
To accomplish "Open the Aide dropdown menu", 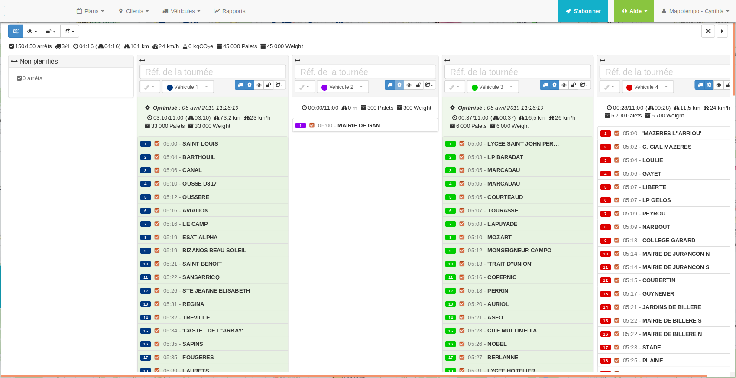I will click(634, 11).
